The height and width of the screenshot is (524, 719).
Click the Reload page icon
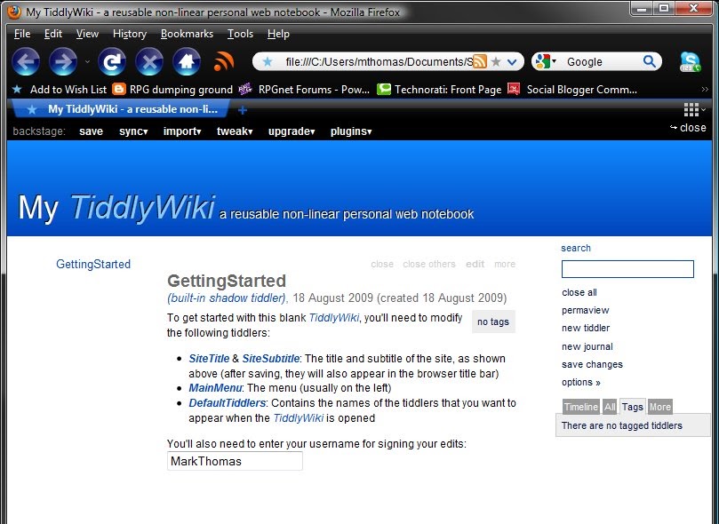114,61
